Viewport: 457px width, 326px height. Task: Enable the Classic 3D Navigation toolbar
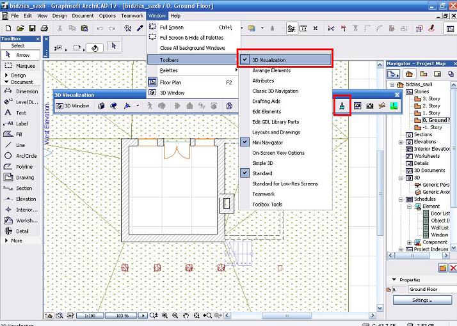285,91
